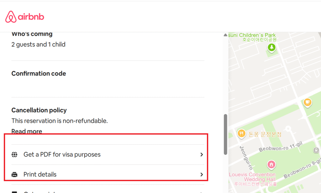Open the Print details option
Image resolution: width=321 pixels, height=193 pixels.
pos(40,175)
